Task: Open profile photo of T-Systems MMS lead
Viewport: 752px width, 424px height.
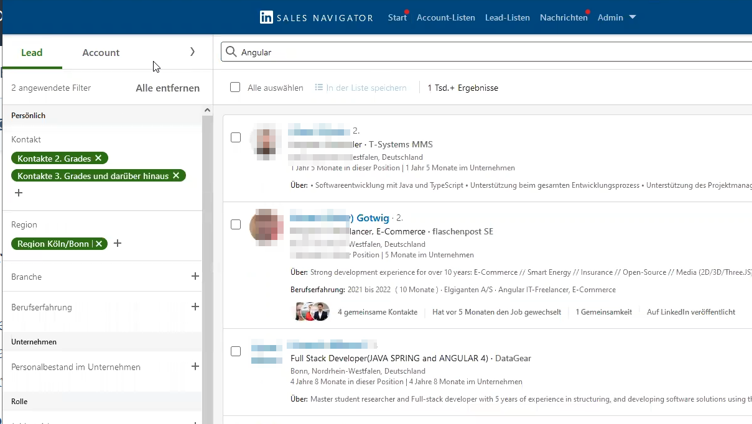Action: click(266, 142)
